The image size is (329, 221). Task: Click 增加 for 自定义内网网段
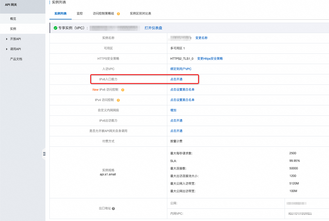(173, 110)
